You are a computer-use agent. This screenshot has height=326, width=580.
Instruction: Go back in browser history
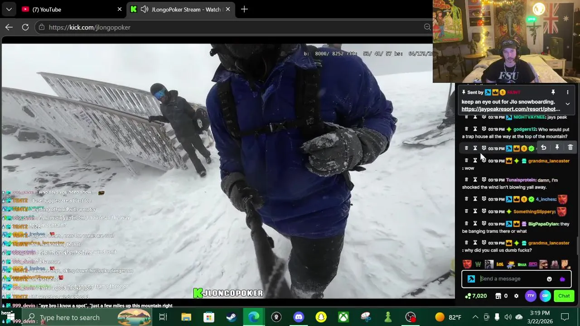click(9, 27)
